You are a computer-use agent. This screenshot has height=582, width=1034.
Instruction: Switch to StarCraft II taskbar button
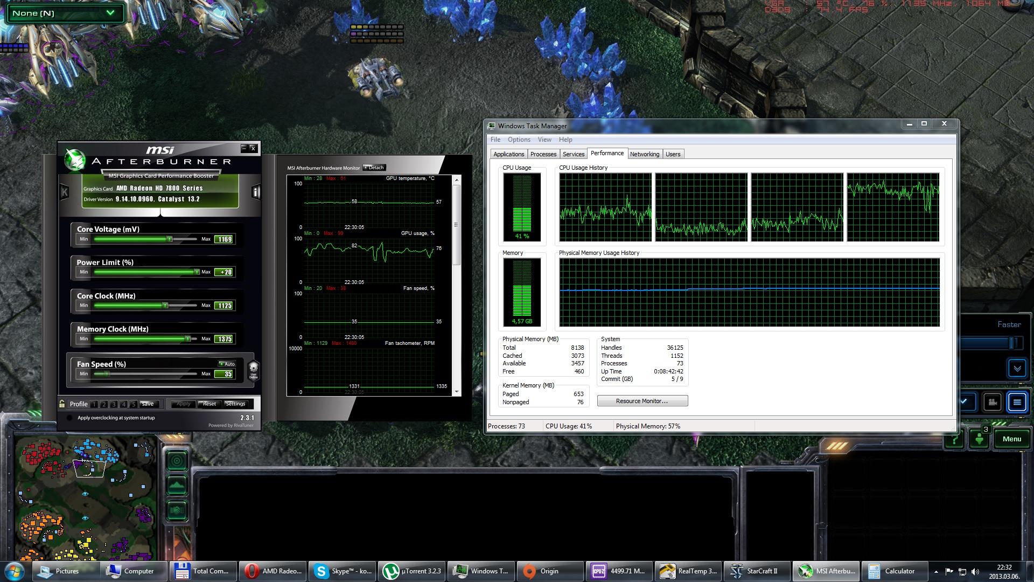pyautogui.click(x=757, y=571)
